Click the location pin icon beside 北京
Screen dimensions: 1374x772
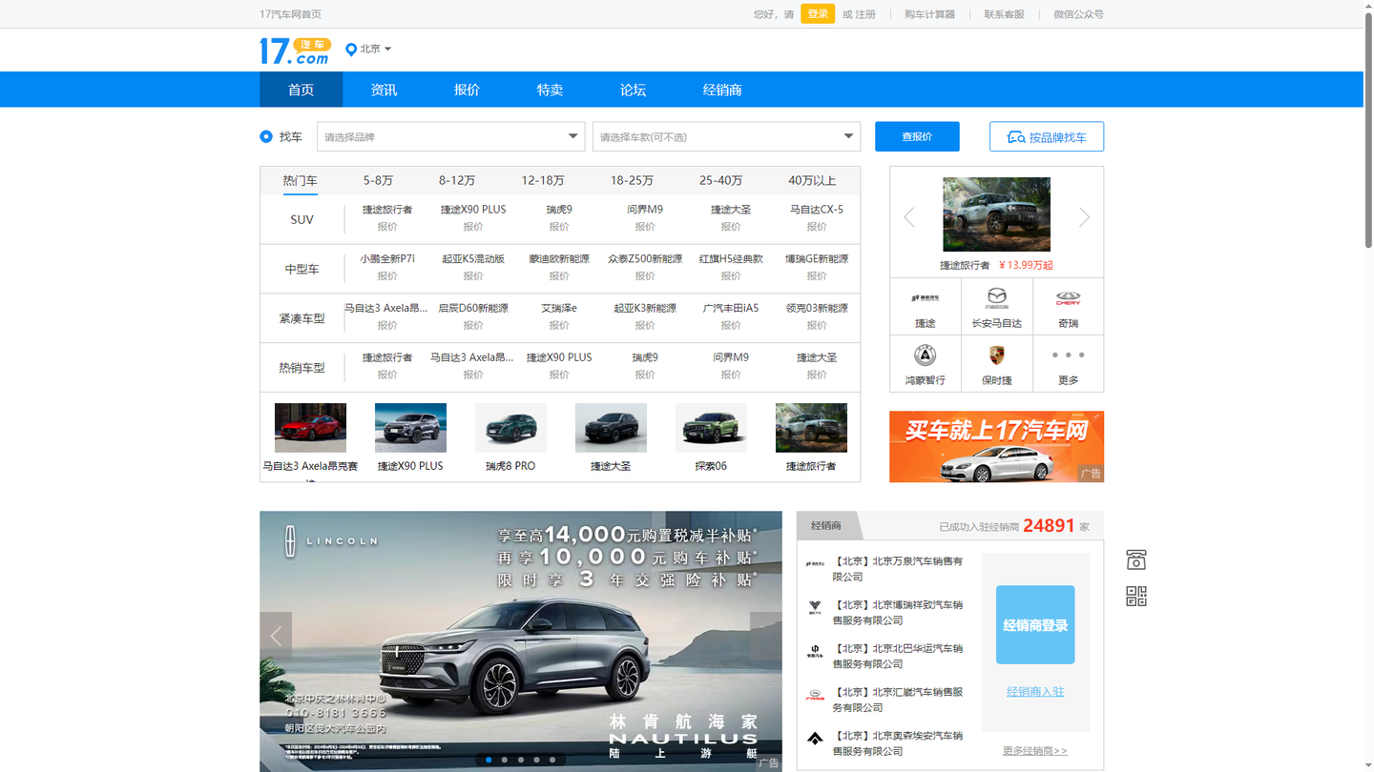(x=351, y=50)
